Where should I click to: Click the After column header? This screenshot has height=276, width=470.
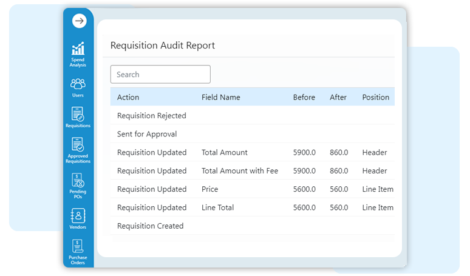click(338, 97)
